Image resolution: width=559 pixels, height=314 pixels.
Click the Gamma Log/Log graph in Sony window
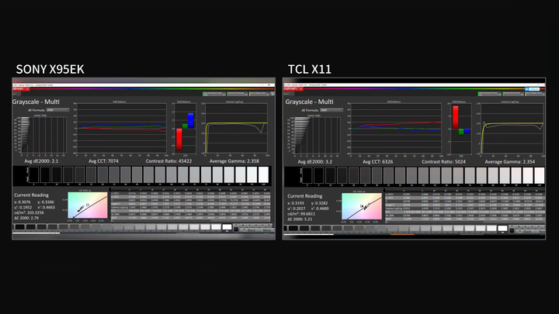(236, 128)
